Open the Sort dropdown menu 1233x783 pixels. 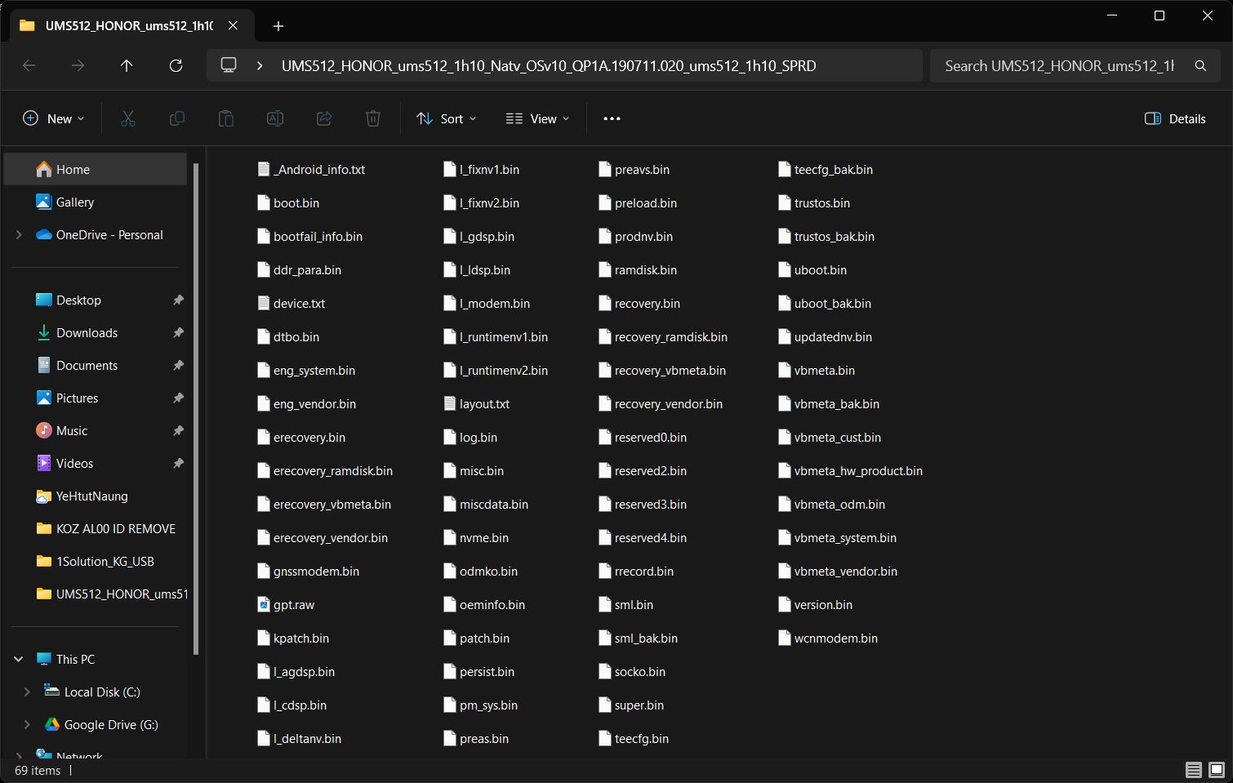click(x=446, y=118)
